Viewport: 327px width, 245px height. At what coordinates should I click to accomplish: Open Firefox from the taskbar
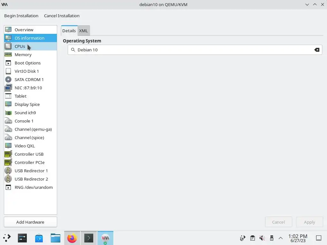pyautogui.click(x=72, y=238)
